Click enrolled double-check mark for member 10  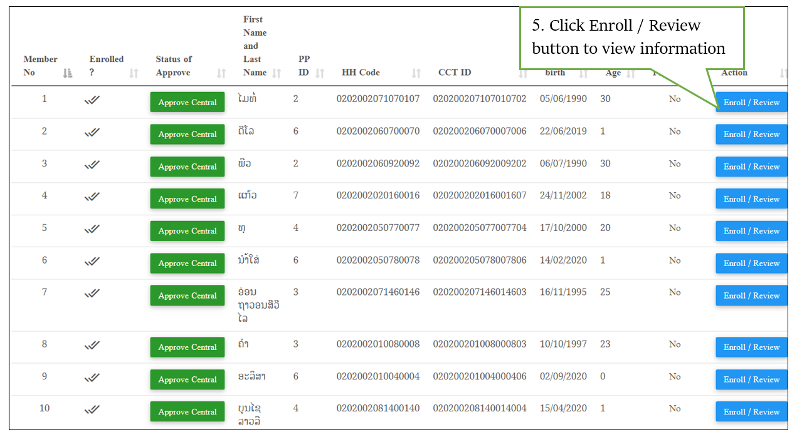(92, 409)
